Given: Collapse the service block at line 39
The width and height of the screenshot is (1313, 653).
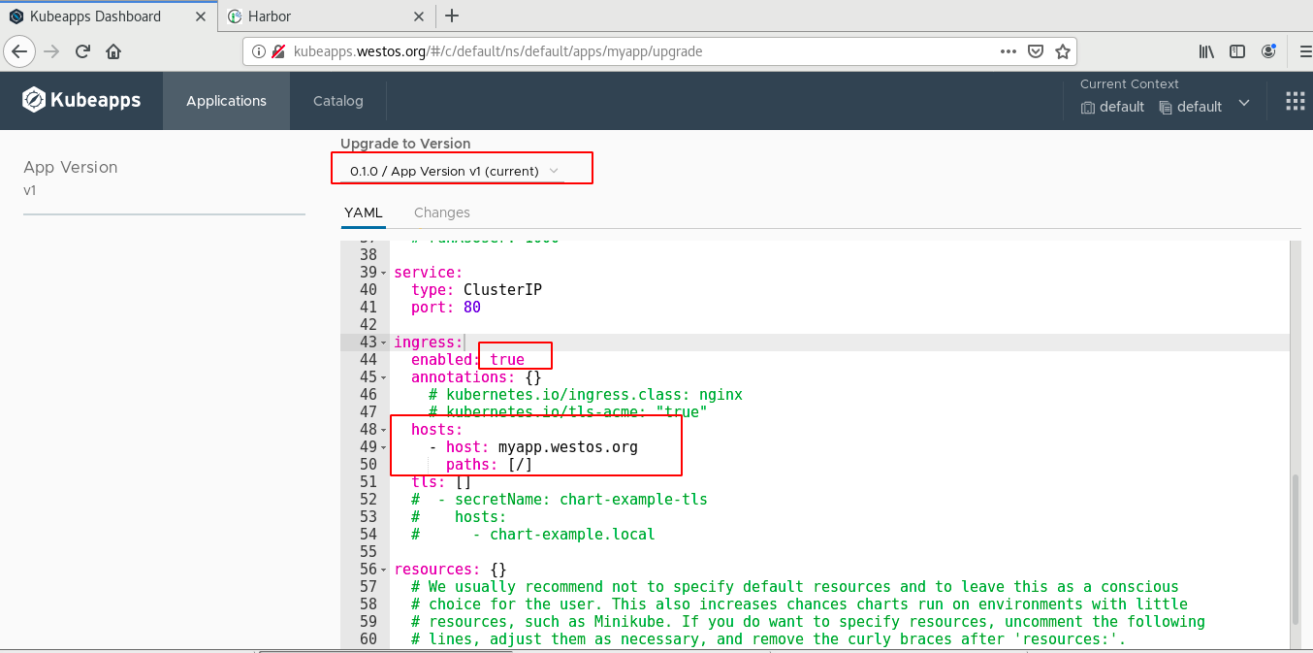Looking at the screenshot, I should pos(384,273).
